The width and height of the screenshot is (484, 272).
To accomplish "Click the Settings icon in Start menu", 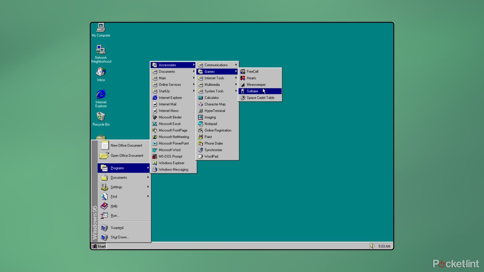I will [x=104, y=187].
